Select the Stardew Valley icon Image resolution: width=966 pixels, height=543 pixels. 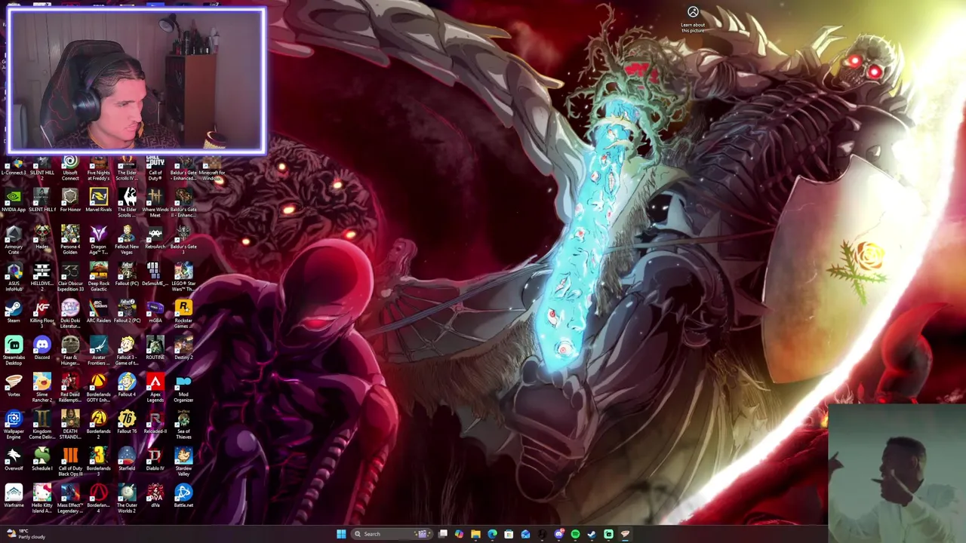tap(183, 463)
